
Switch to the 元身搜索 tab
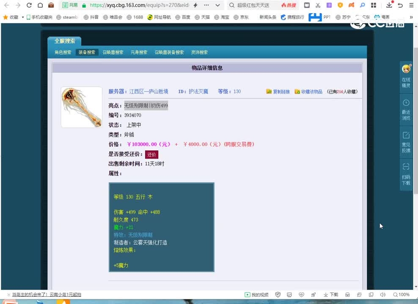tap(139, 52)
